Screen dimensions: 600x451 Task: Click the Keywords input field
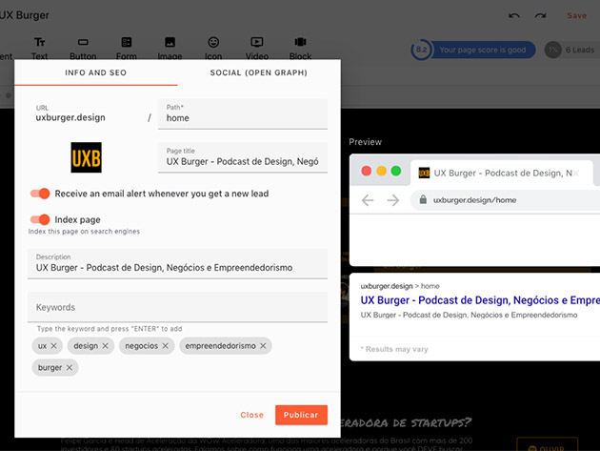(177, 307)
